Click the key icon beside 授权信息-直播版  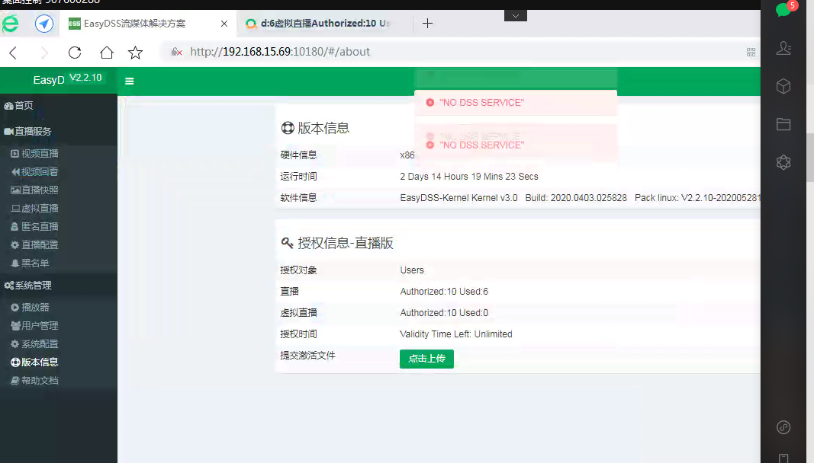pos(287,243)
